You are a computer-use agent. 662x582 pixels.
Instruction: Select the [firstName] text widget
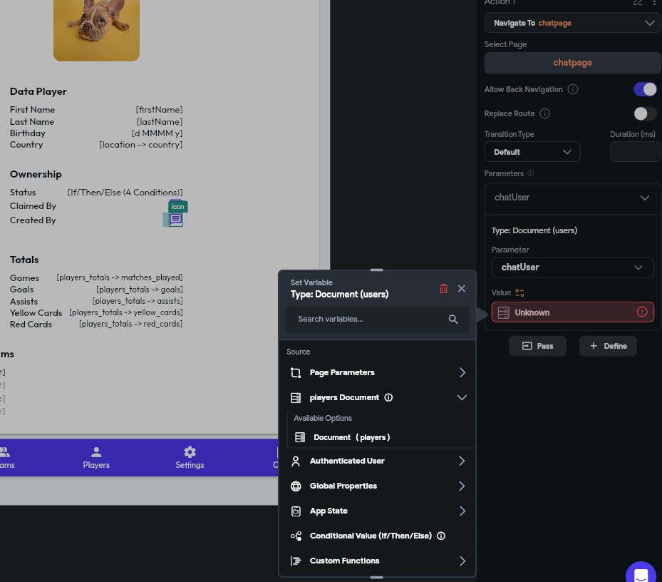click(x=159, y=109)
